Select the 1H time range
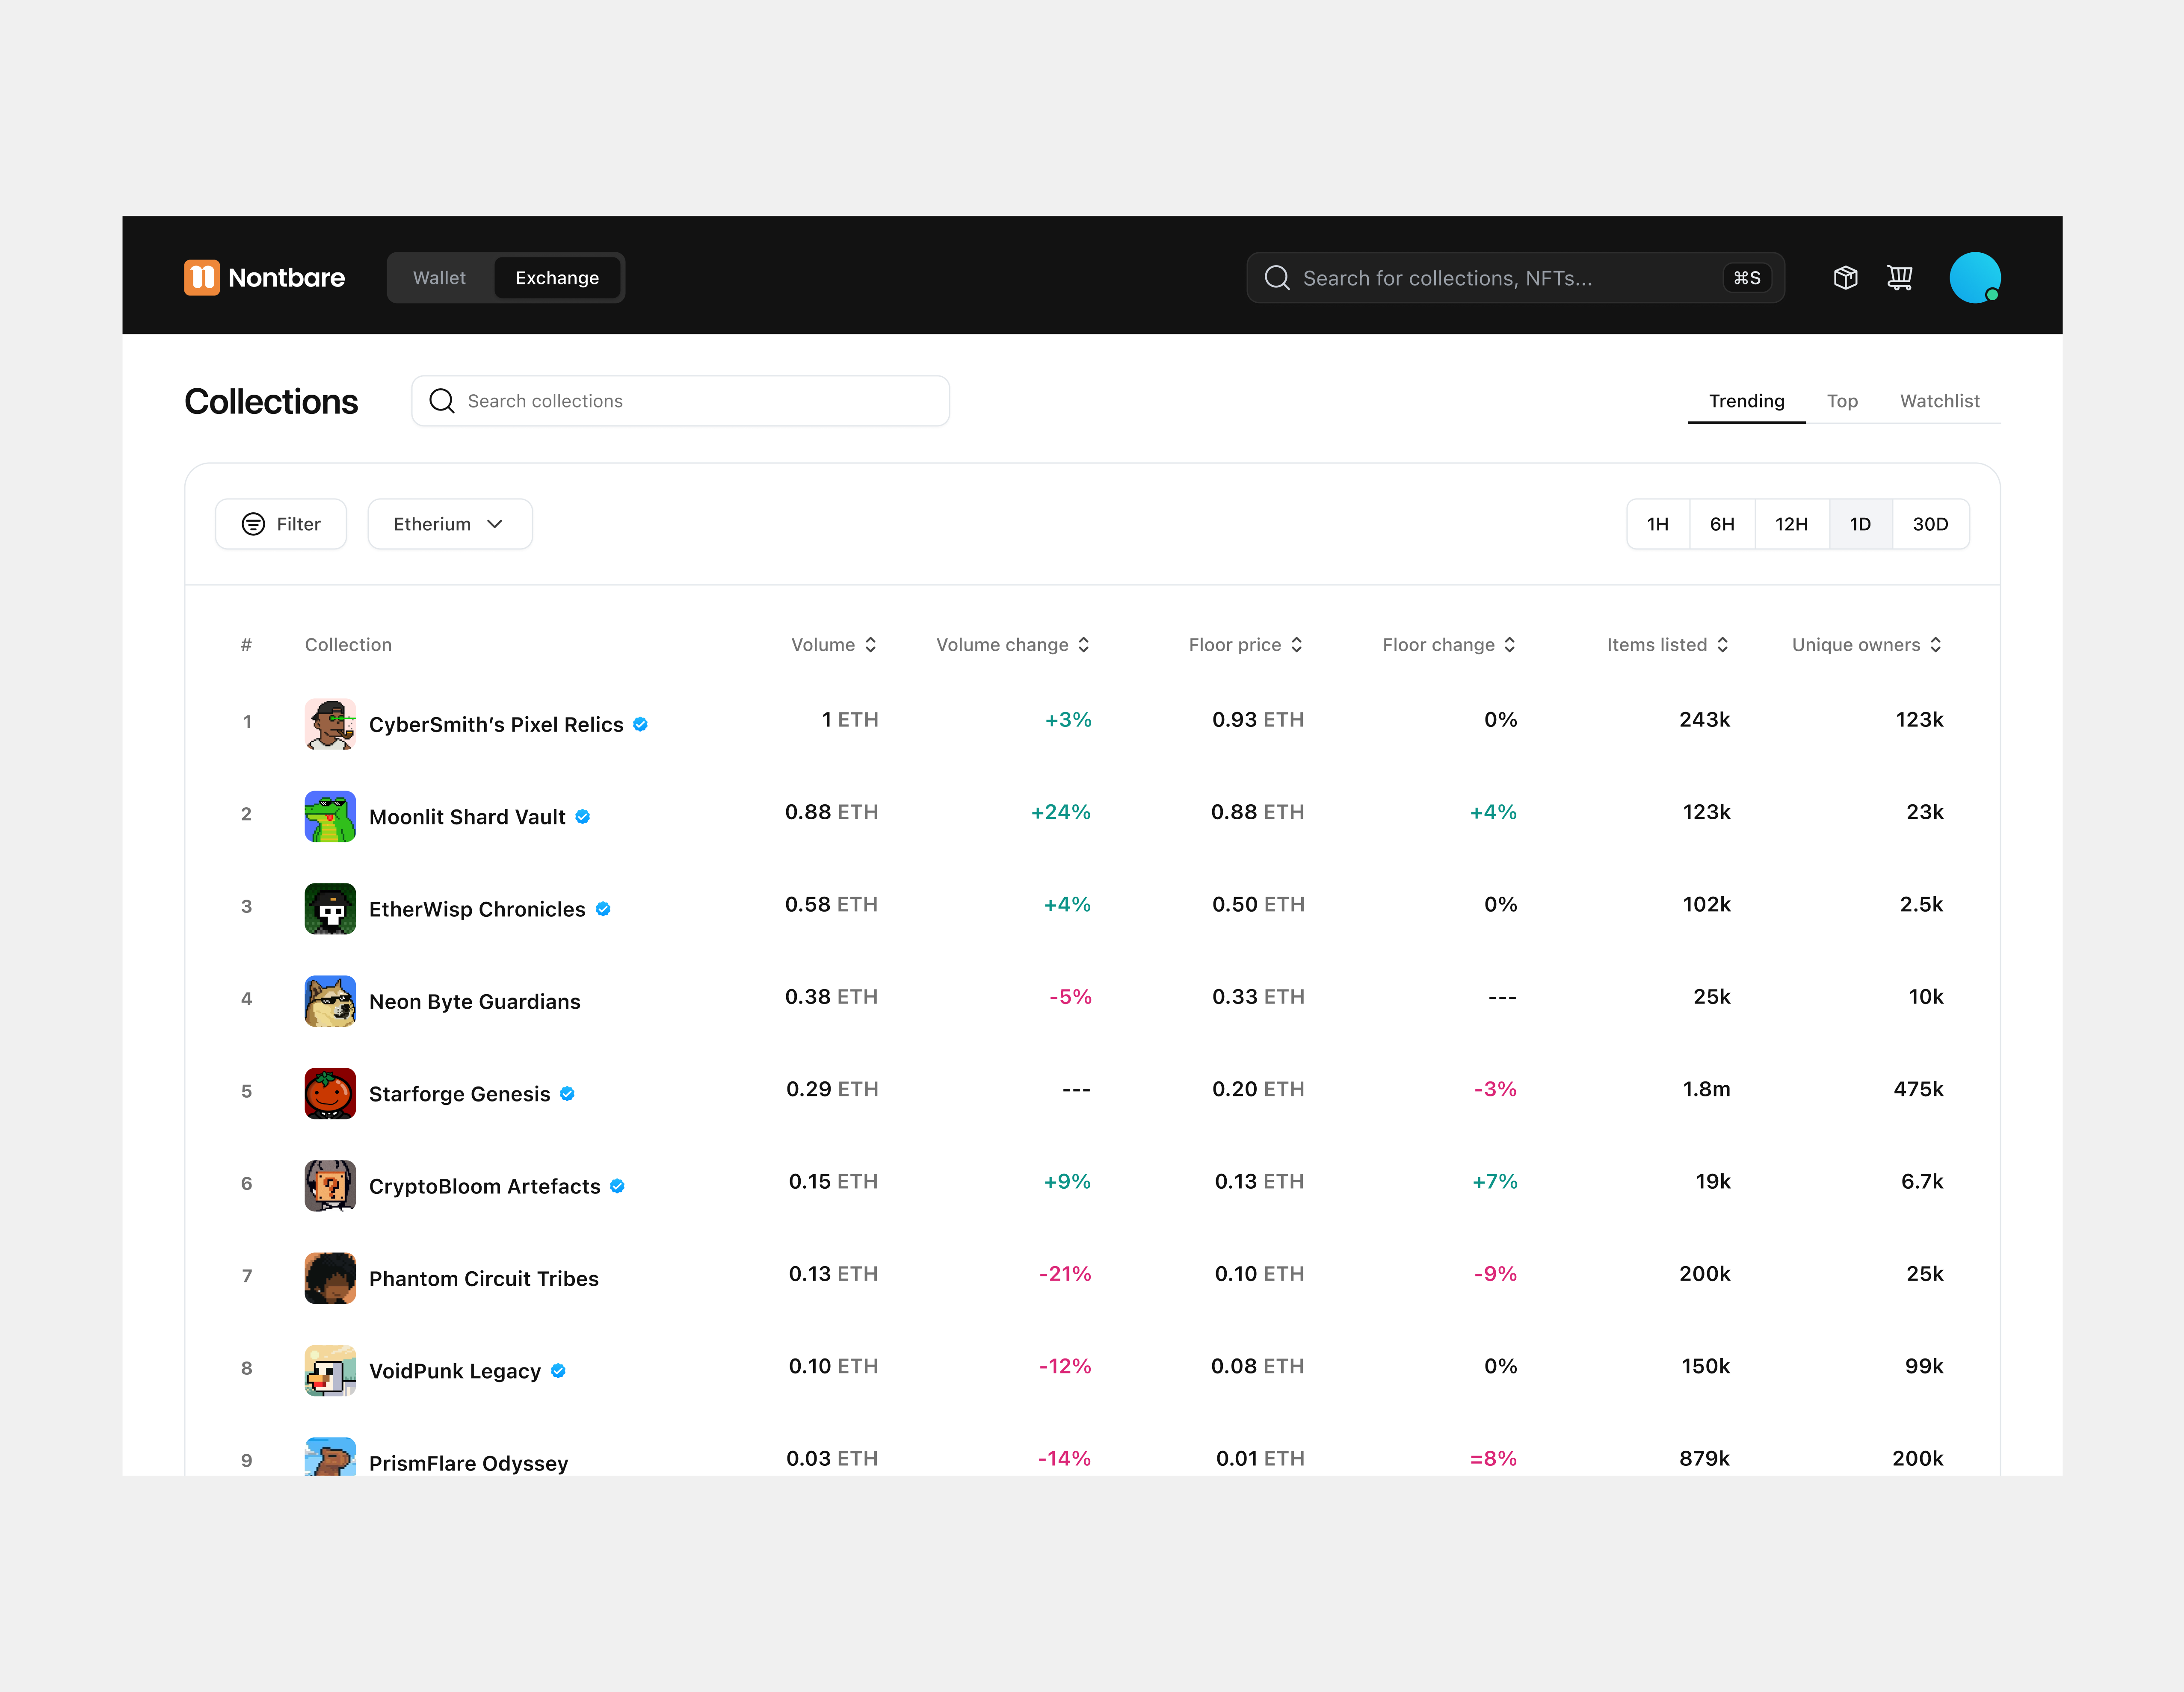Viewport: 2184px width, 1692px height. point(1658,524)
